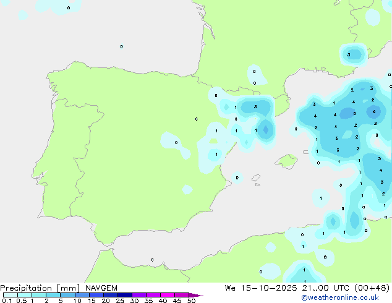Click the Mallorca island outline on map
Viewport: 392px width, 303px height.
tap(286, 162)
